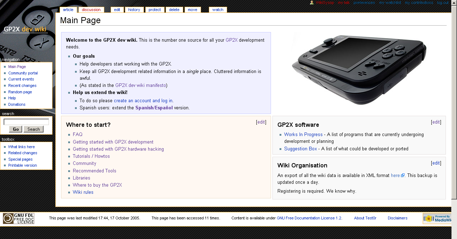Open the Printable version link
The image size is (457, 239).
(x=22, y=165)
